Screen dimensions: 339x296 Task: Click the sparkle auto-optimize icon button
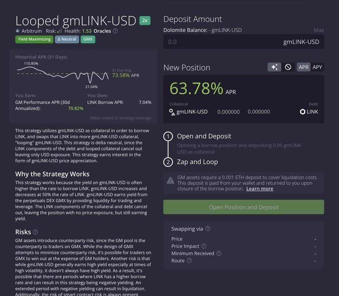click(274, 67)
